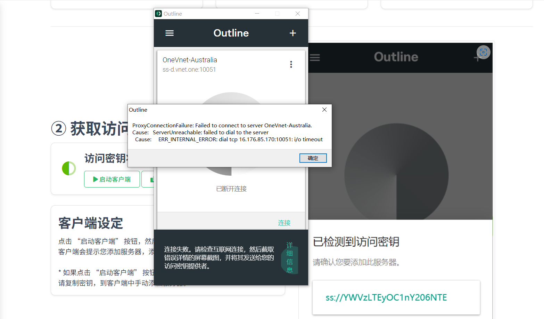Minimize the Outline client window

tap(257, 14)
